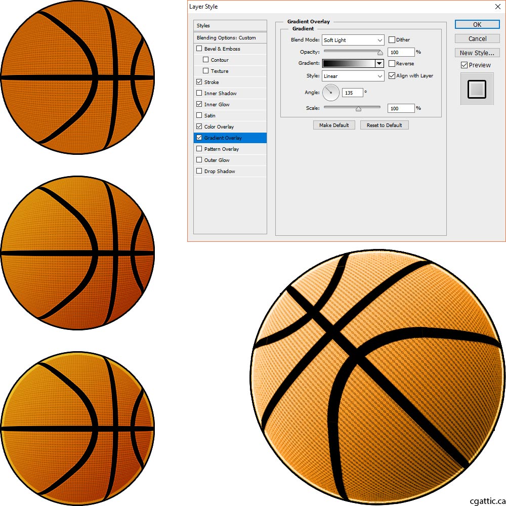Click the Angle value input field

[353, 93]
